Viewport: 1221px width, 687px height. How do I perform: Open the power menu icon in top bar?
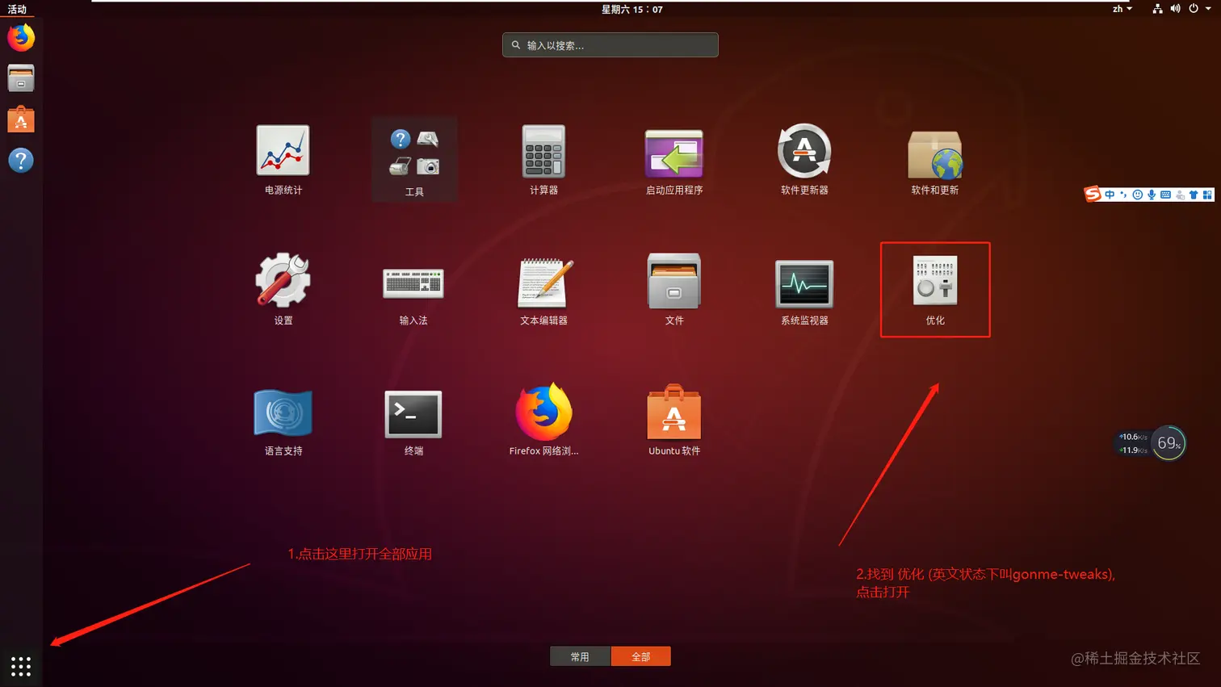(x=1194, y=9)
